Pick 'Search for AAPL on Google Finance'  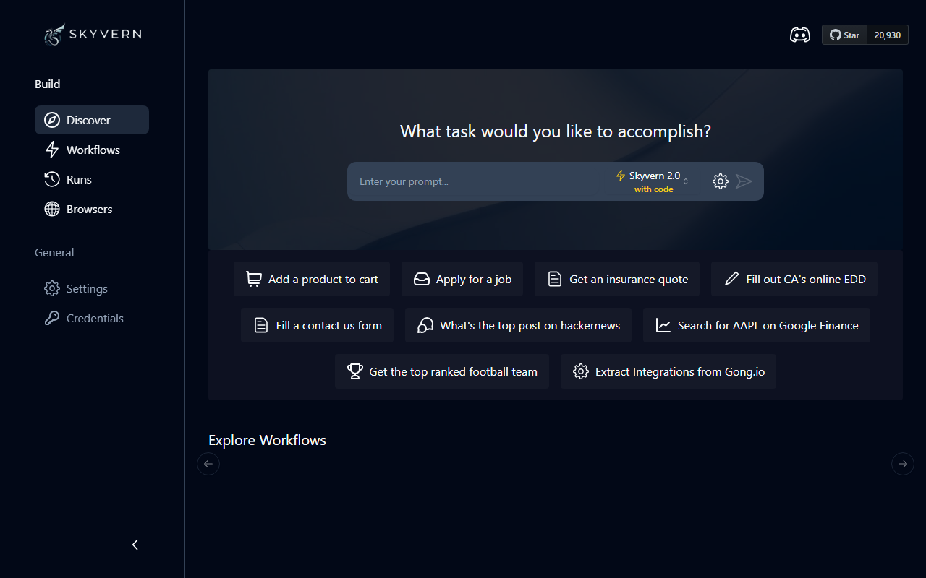click(756, 325)
